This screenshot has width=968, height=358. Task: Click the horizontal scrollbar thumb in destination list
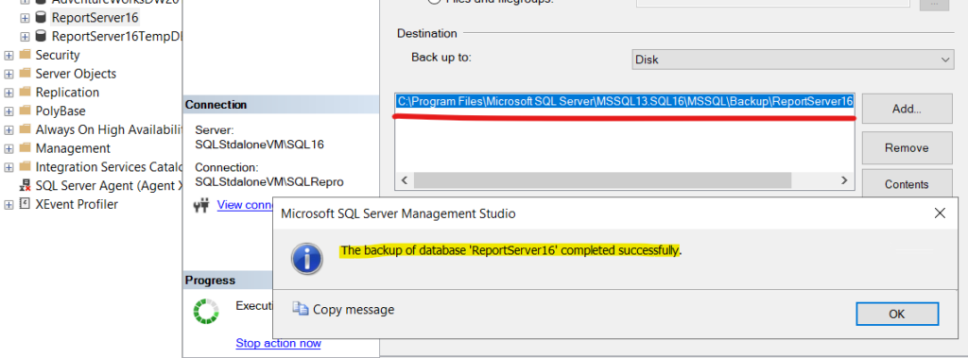pyautogui.click(x=602, y=180)
